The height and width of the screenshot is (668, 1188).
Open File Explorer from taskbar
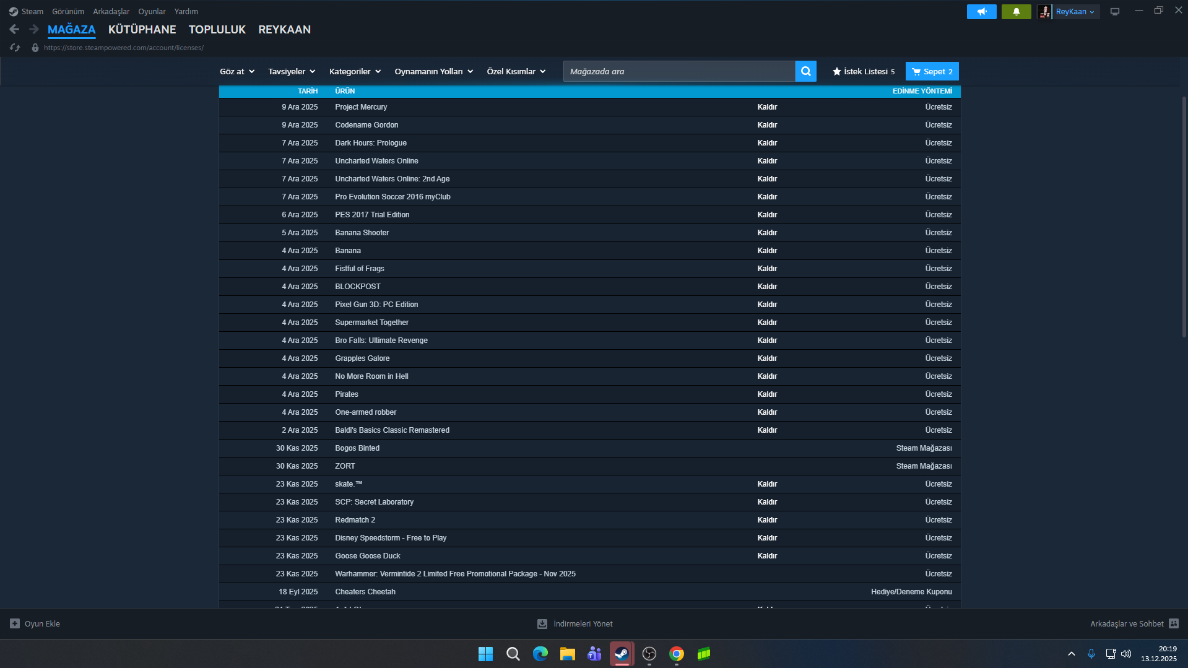[x=568, y=654]
